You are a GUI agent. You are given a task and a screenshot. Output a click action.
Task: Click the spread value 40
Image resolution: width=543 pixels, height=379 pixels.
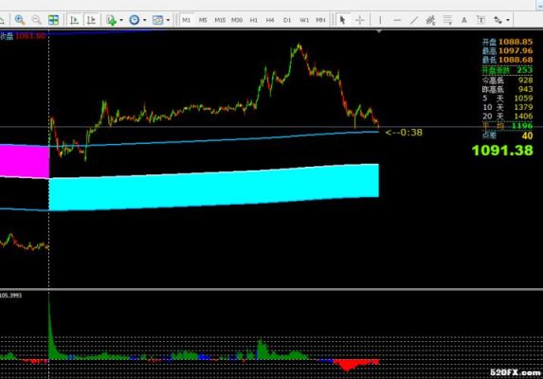coord(528,135)
